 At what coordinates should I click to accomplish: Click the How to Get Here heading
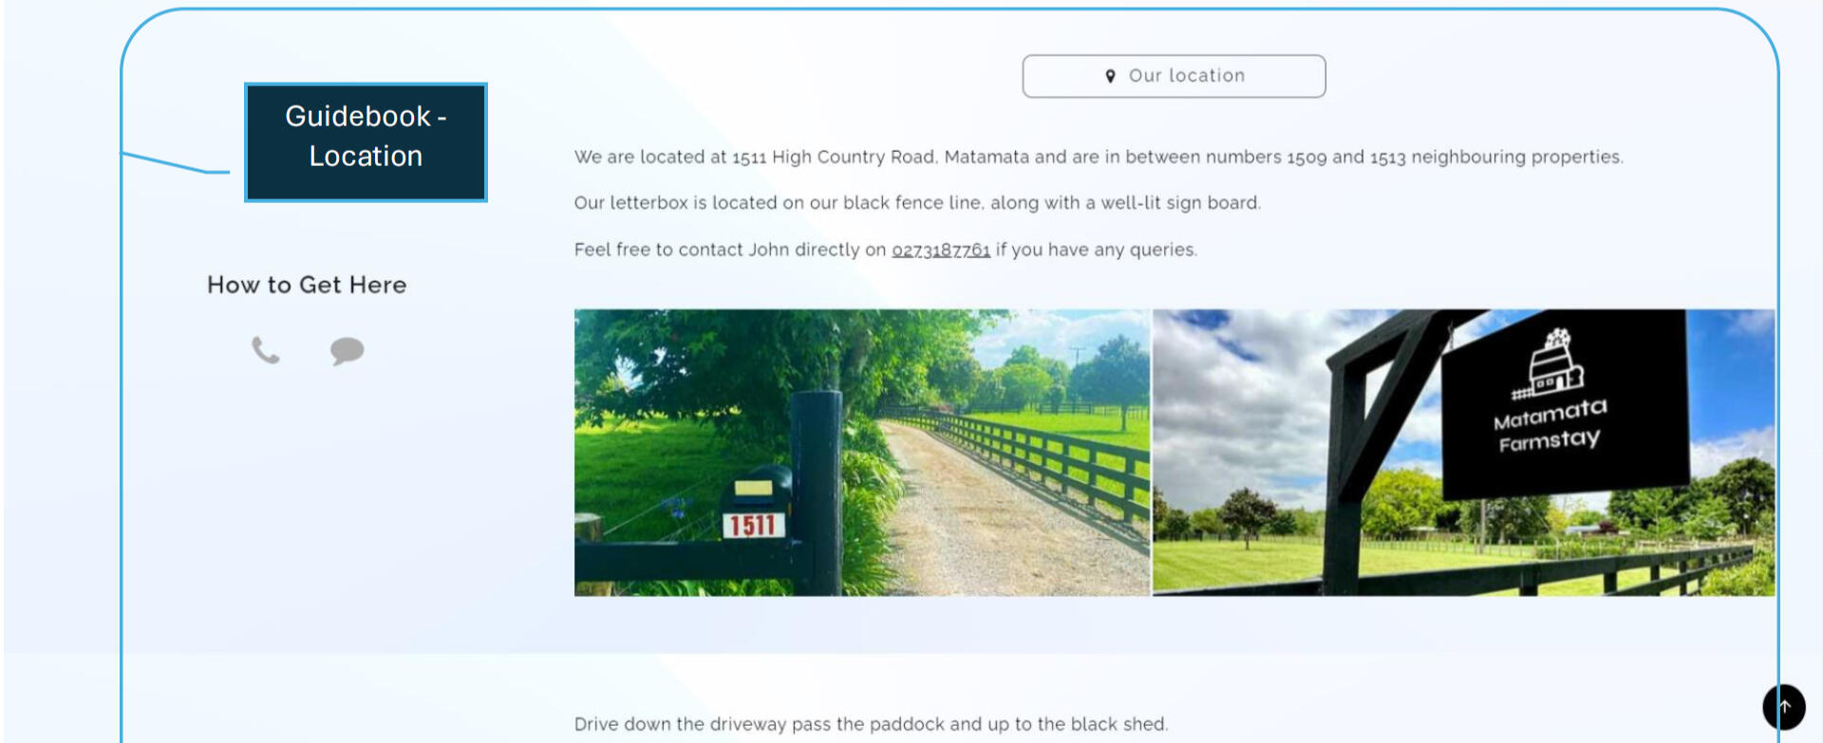pos(307,285)
